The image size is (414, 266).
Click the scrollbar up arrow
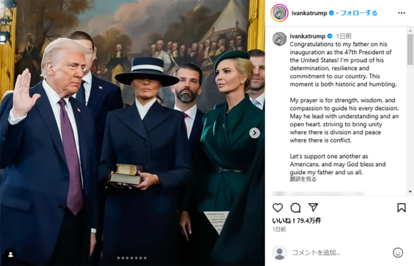pos(410,30)
